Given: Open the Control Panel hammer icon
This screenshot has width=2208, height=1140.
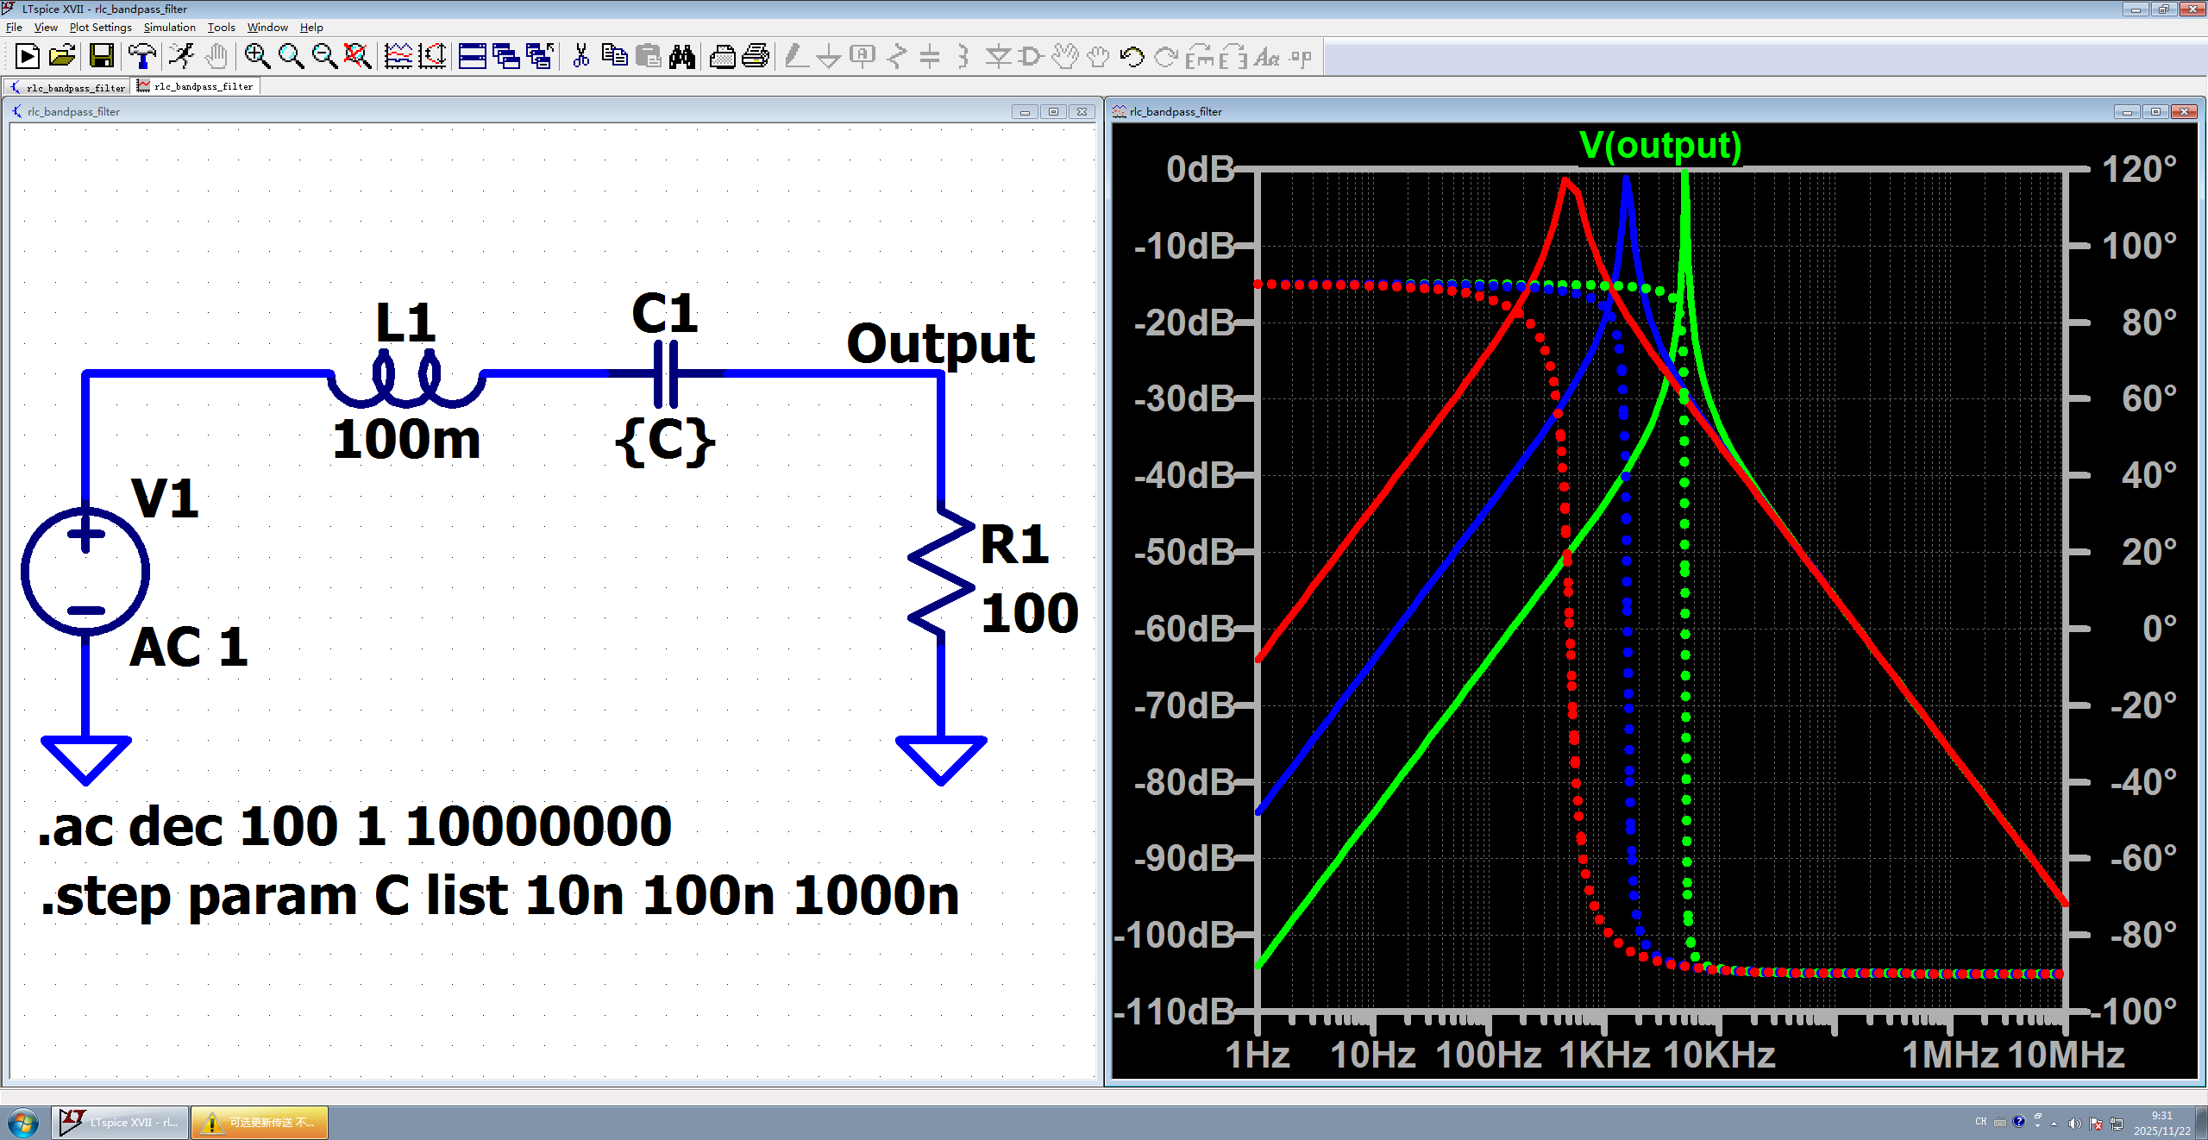Looking at the screenshot, I should click(142, 57).
